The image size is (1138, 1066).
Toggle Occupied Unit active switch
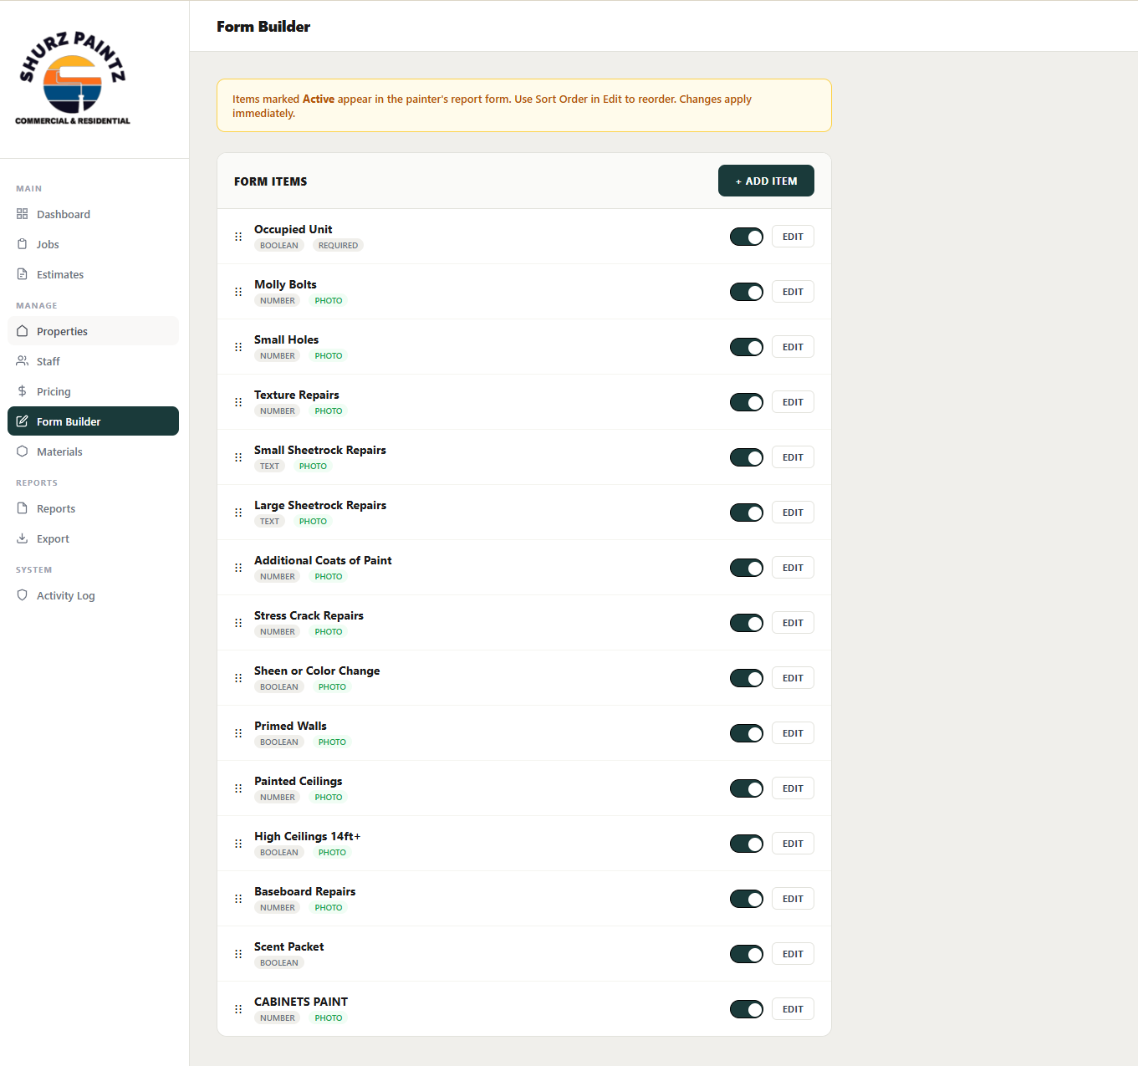click(x=747, y=237)
